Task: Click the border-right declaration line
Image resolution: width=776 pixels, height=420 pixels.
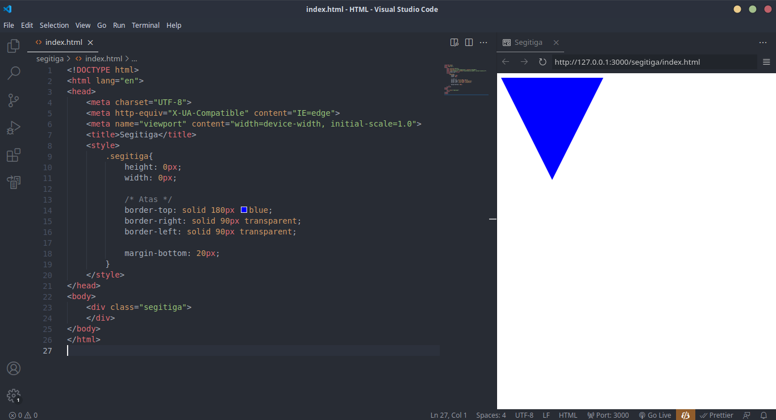Action: [213, 221]
